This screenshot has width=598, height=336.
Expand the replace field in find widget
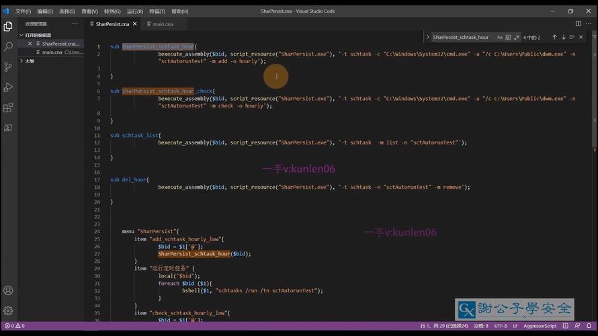click(x=427, y=37)
